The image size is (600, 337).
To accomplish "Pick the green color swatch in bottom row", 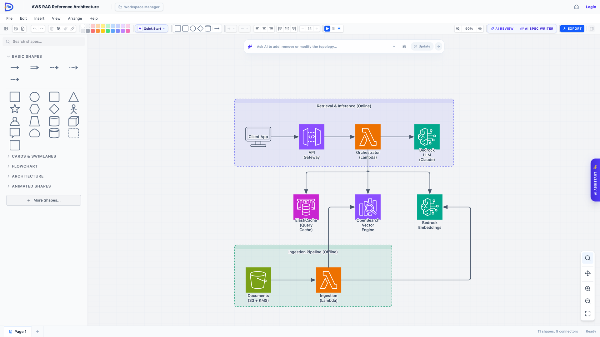I will 108,31.
